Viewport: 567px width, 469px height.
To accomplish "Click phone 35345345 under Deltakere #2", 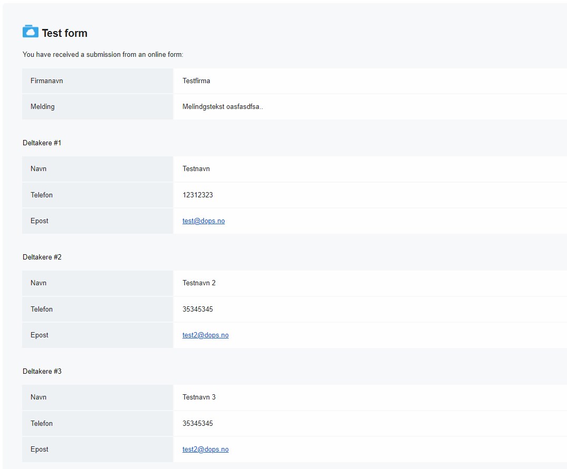I will pyautogui.click(x=198, y=310).
